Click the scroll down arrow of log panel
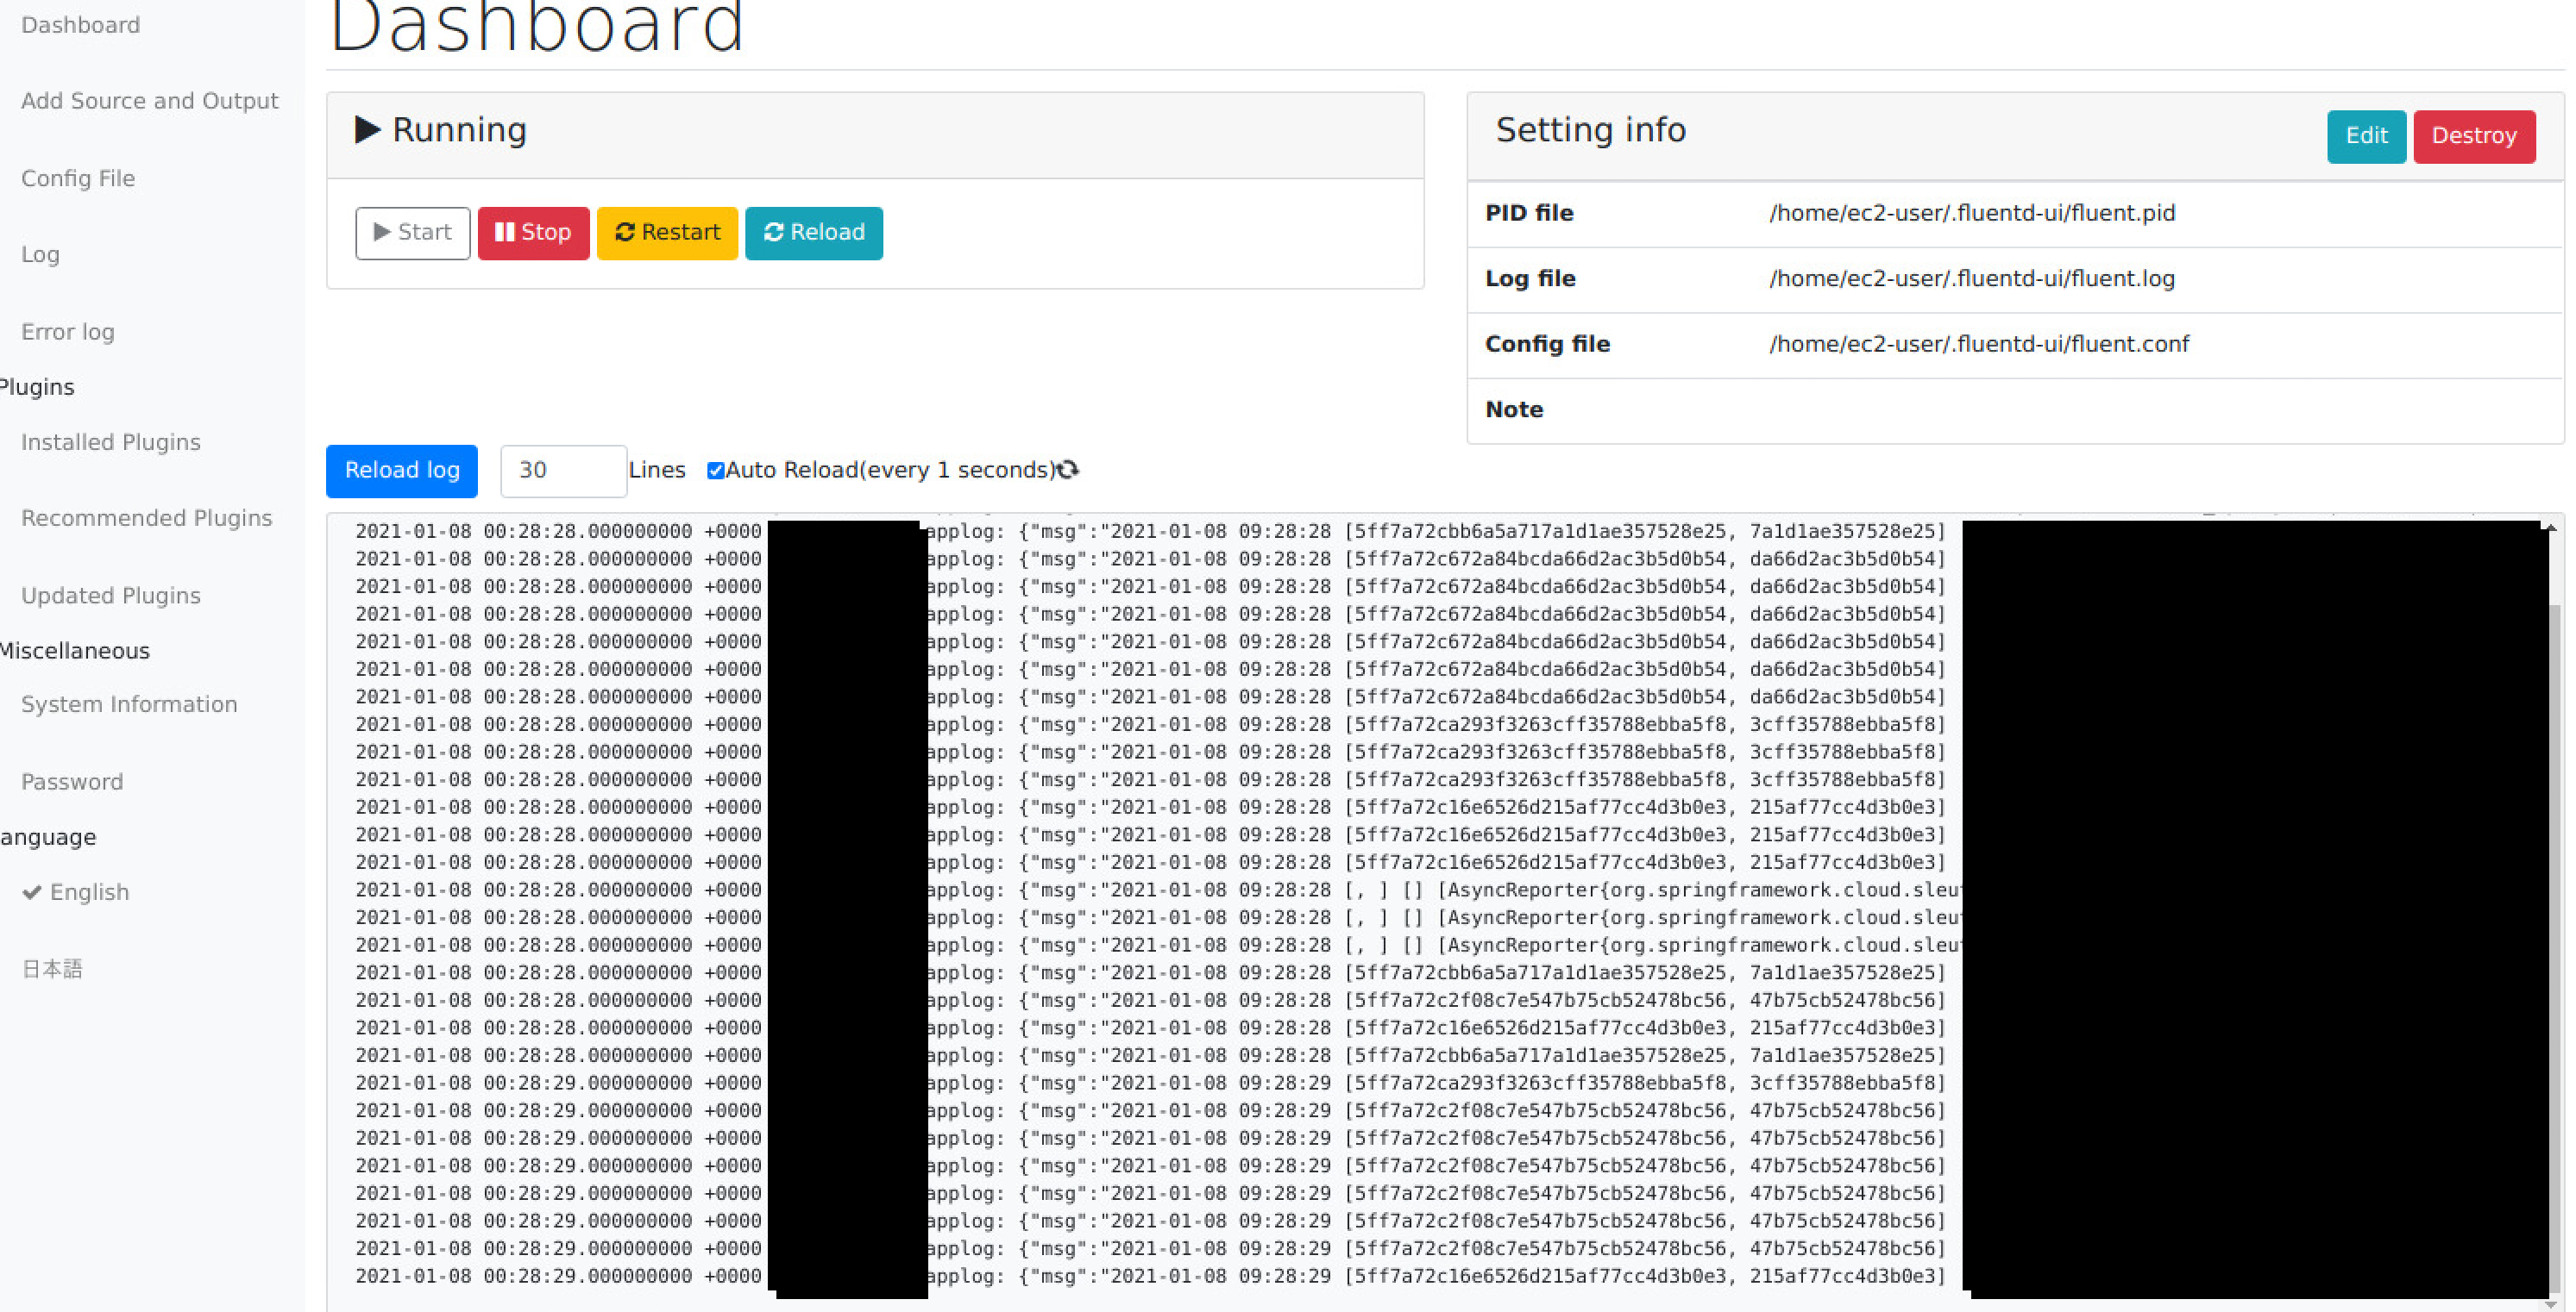 click(2553, 1303)
